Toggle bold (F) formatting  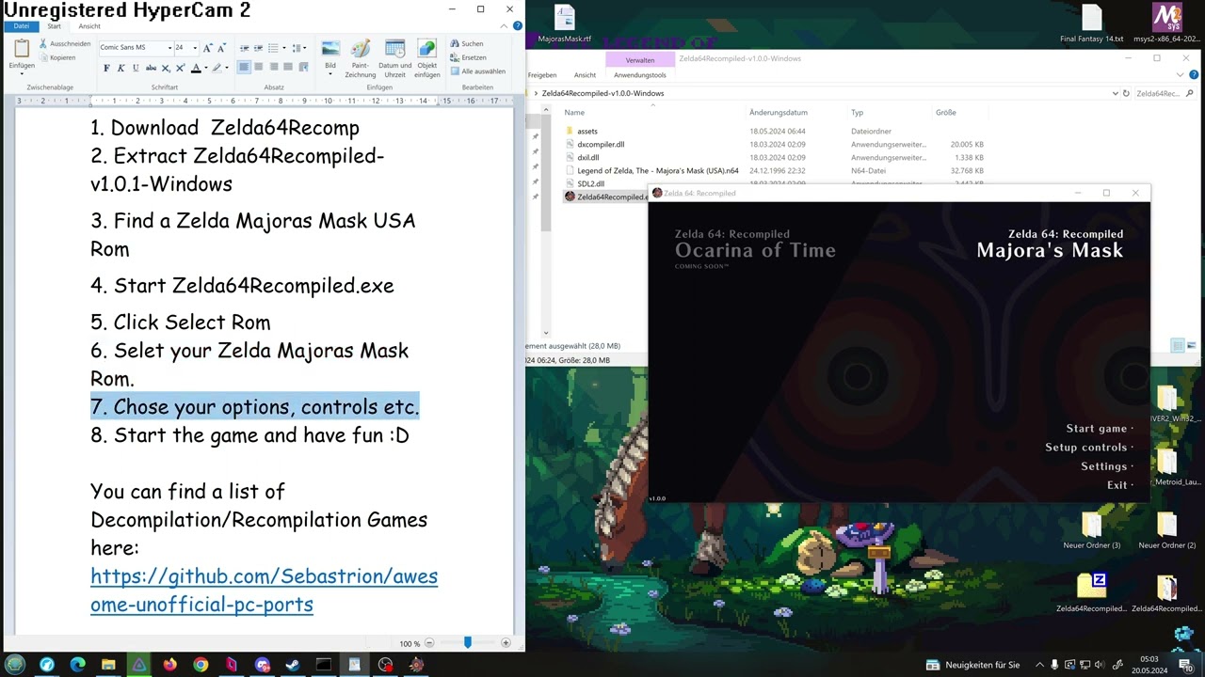coord(106,68)
